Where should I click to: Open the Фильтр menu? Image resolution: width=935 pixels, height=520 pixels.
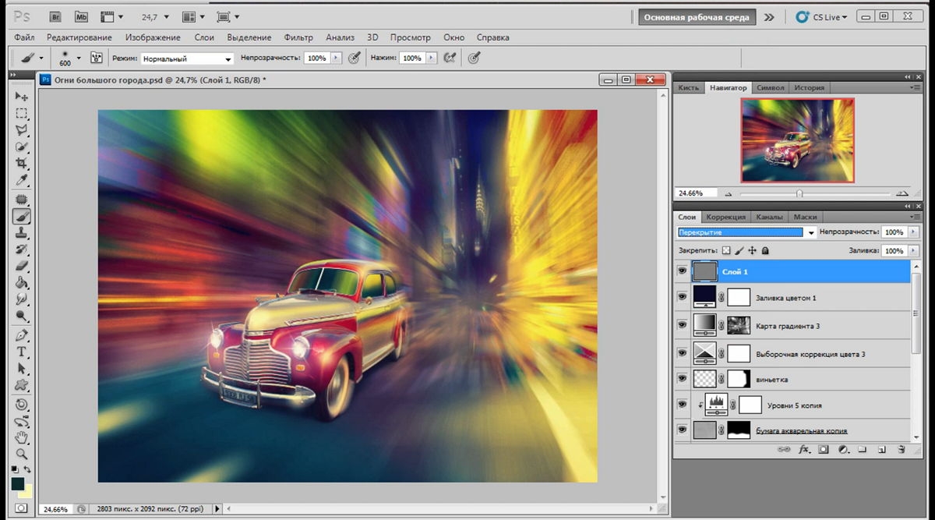point(298,37)
